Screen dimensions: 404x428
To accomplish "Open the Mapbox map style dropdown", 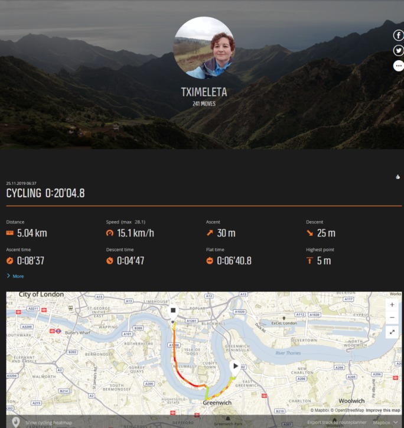I will (x=385, y=423).
